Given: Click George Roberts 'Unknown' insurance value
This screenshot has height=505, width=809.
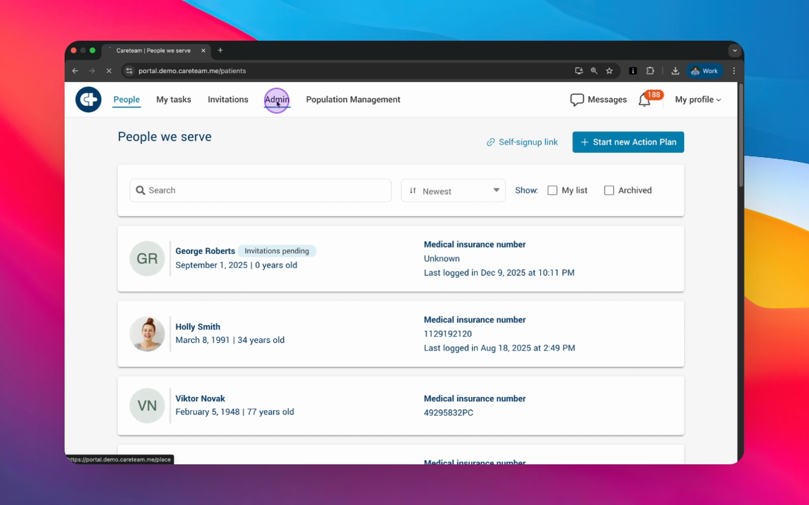Looking at the screenshot, I should [442, 259].
